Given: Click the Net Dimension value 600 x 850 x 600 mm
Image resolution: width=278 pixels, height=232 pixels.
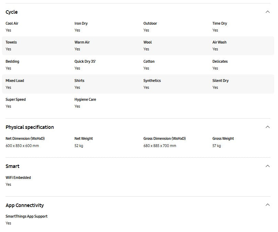Looking at the screenshot, I should (x=22, y=146).
